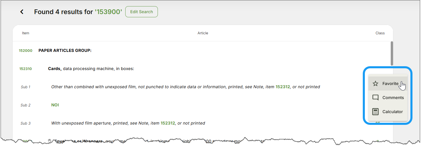The width and height of the screenshot is (421, 148).
Task: Open item number 152000
Action: (x=26, y=51)
